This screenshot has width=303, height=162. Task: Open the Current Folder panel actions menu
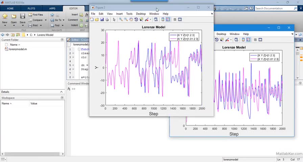point(62,40)
